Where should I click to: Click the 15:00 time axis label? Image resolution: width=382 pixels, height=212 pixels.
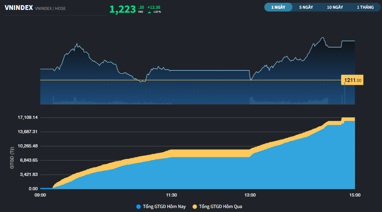pyautogui.click(x=355, y=195)
